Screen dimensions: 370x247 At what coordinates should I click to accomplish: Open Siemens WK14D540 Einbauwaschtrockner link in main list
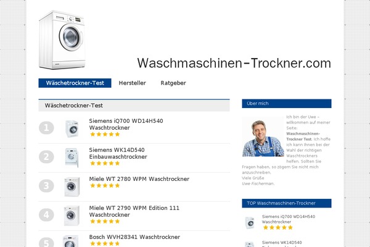(x=118, y=153)
